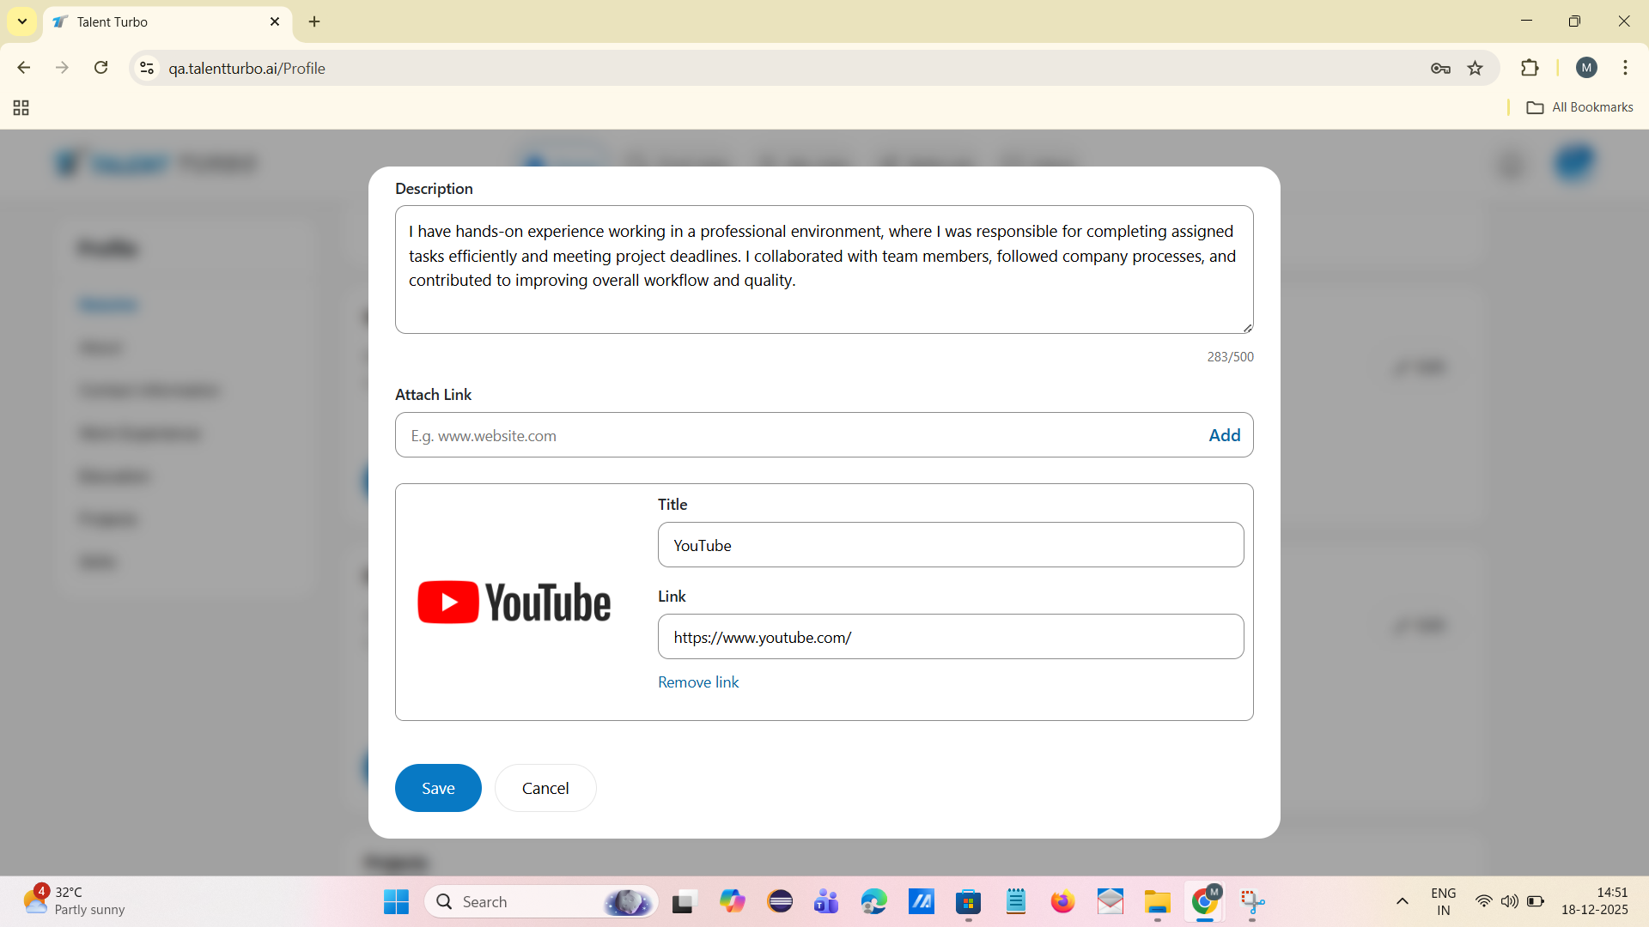Switch to Chrome on the taskbar
The width and height of the screenshot is (1649, 927).
[x=1205, y=901]
